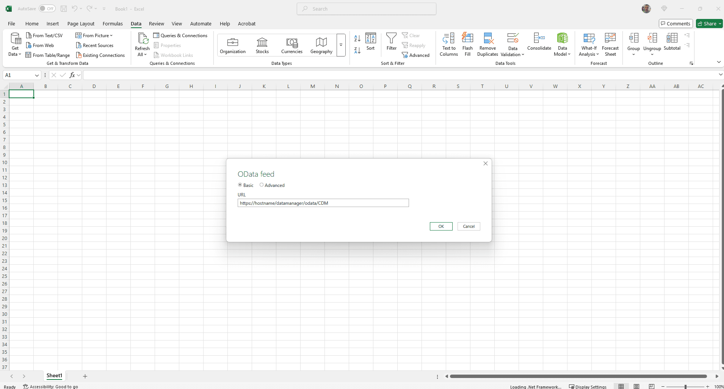Open the Formulas ribbon tab
The image size is (724, 389).
click(113, 24)
